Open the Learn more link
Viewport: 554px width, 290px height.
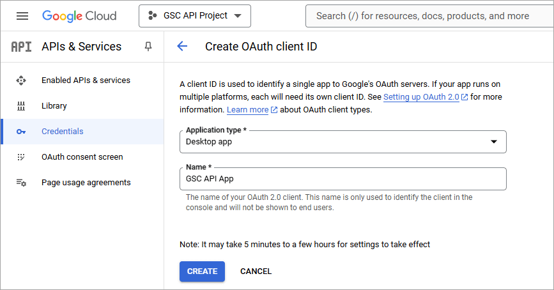[248, 110]
